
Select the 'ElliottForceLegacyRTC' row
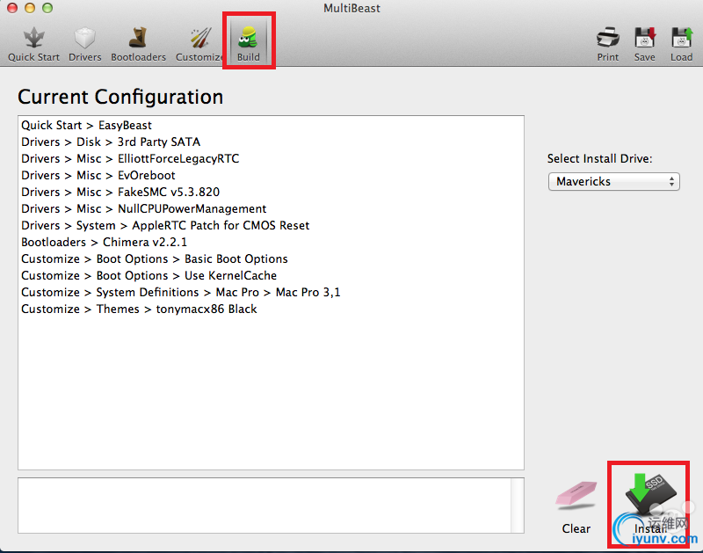pyautogui.click(x=271, y=158)
